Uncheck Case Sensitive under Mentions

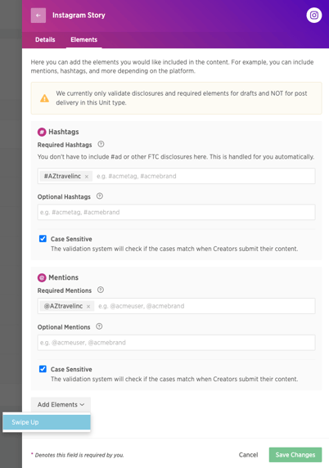[x=43, y=369]
